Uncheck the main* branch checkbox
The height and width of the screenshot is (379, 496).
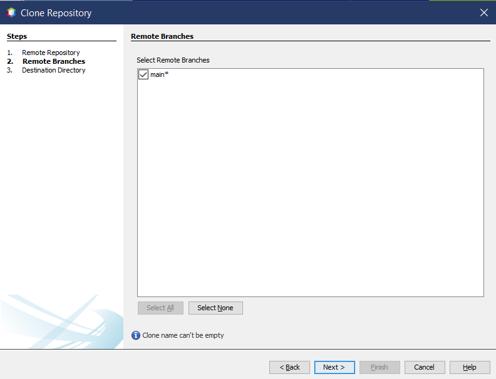143,74
